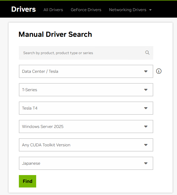Click the arrow icon in the Tesla T4 dropdown
Viewport: 177px width, 195px height.
pyautogui.click(x=146, y=108)
